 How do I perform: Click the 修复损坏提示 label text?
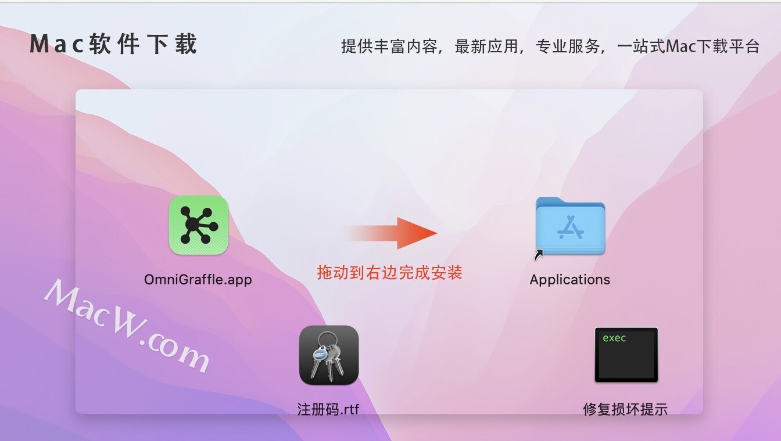click(x=625, y=409)
